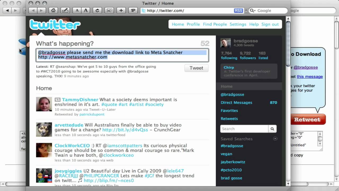Viewport: 339px width, 191px height.
Task: Click the #quote hashtag
Action: click(109, 104)
